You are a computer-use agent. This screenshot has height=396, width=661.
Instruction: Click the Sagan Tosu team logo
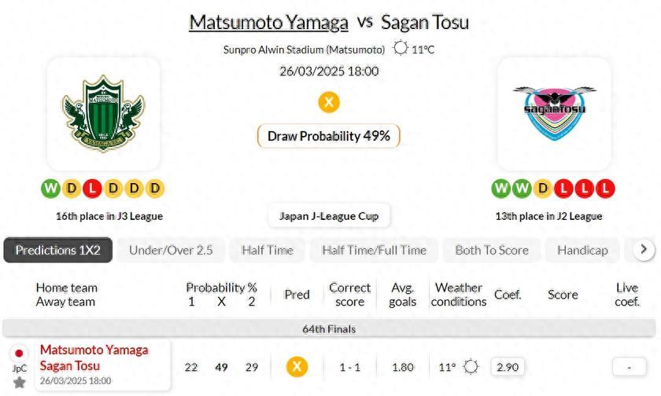click(554, 113)
